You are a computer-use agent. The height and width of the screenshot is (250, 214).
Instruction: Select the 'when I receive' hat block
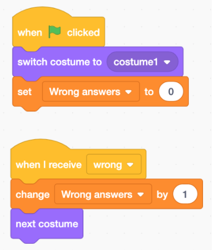(78, 160)
